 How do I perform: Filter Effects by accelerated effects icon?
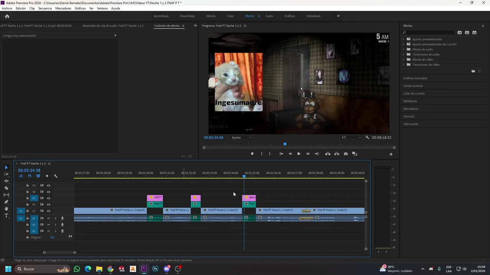click(x=459, y=32)
